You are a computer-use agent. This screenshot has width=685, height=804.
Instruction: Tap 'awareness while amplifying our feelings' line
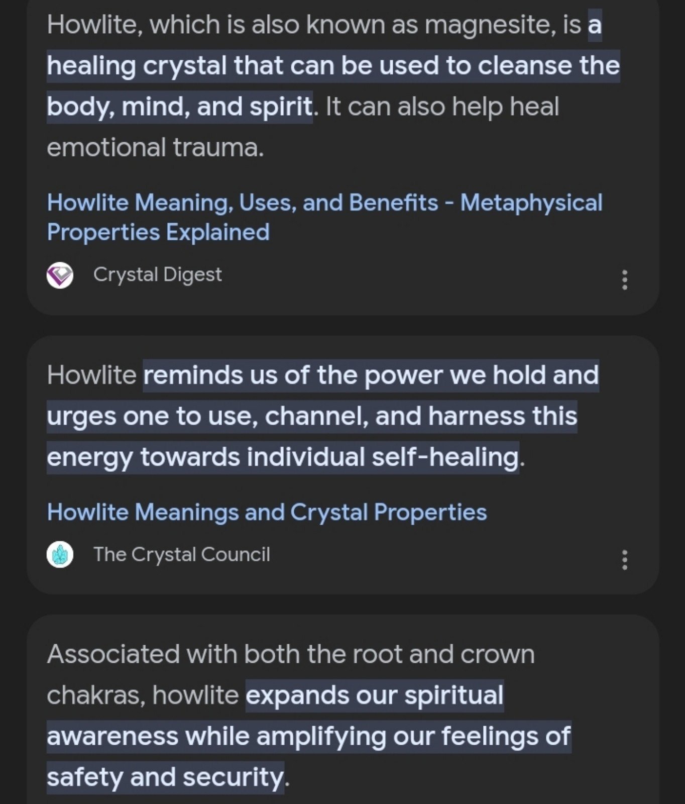309,737
